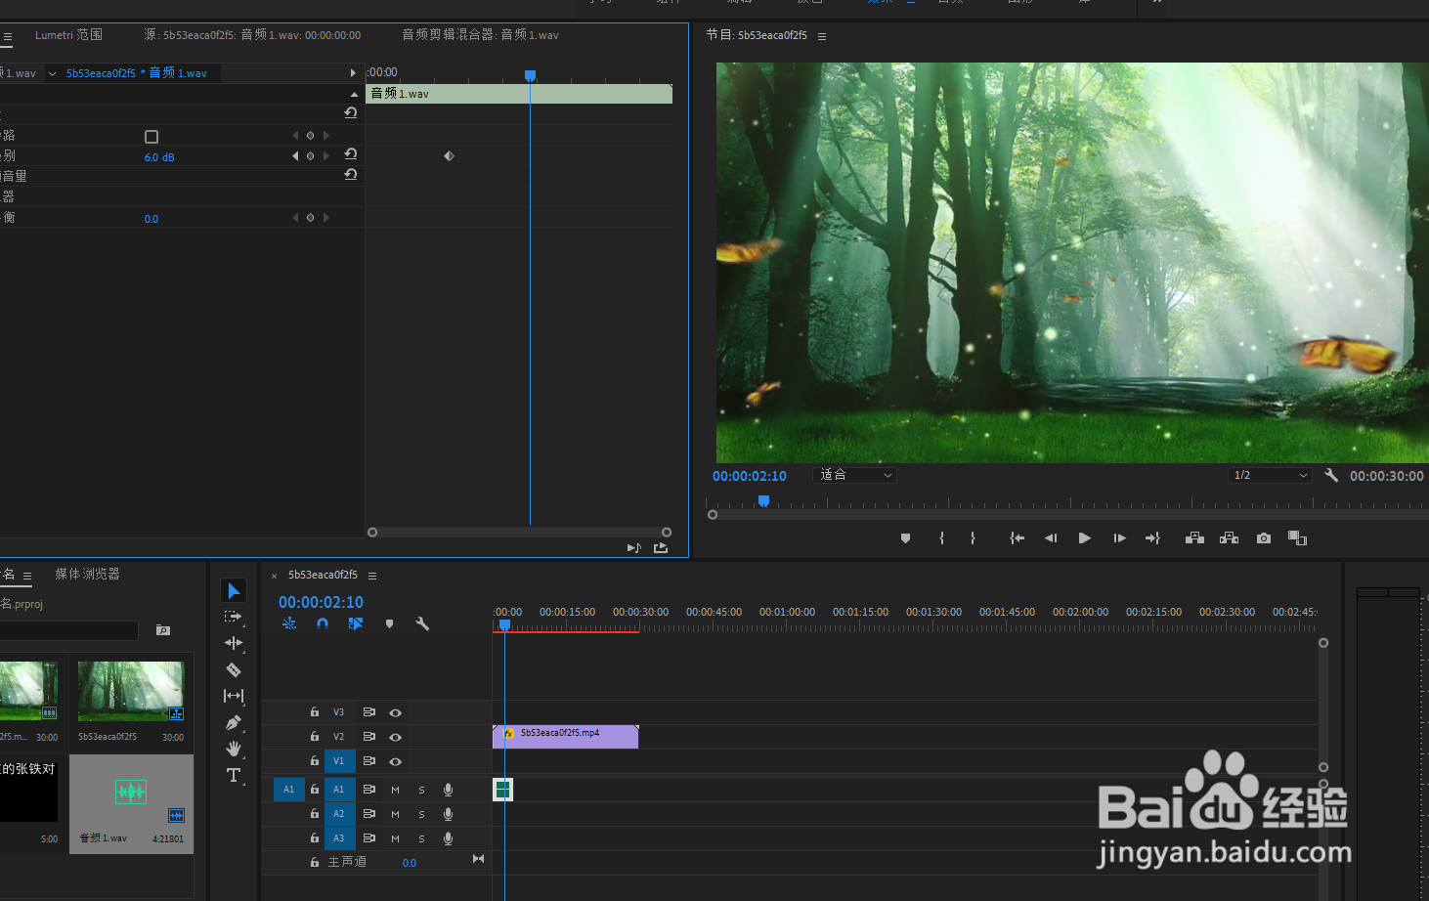Collapse effect controls timeline view arrow
Viewport: 1429px width, 901px height.
pyautogui.click(x=353, y=73)
